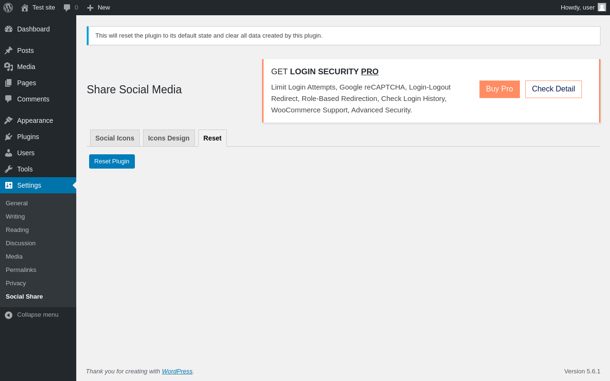Click New in the admin bar
610x381 pixels.
click(x=99, y=8)
